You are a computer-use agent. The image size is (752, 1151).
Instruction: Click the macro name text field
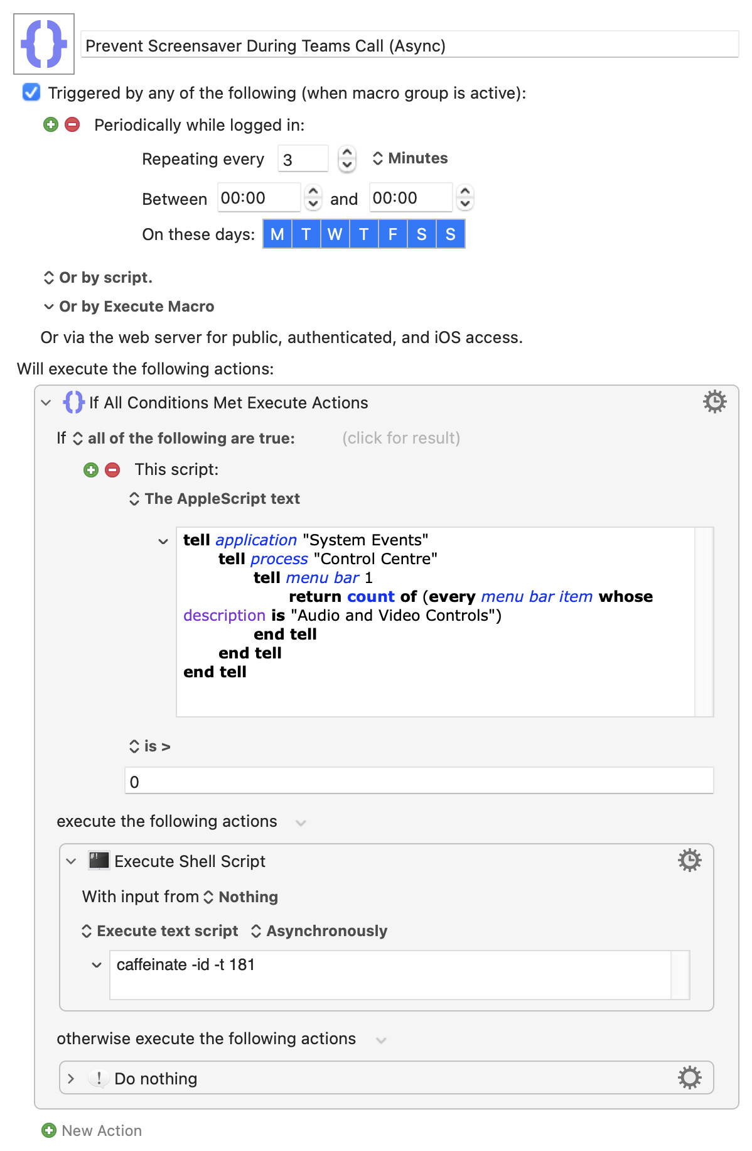pyautogui.click(x=409, y=45)
